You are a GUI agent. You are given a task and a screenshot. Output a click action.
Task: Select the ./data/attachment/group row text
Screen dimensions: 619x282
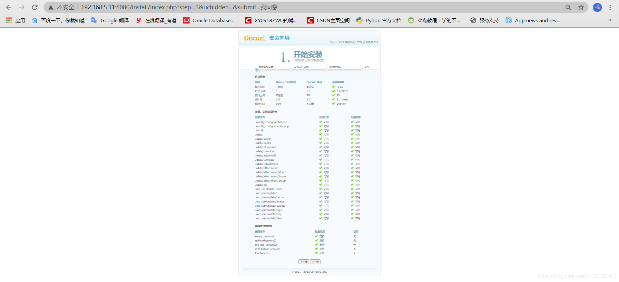click(270, 181)
